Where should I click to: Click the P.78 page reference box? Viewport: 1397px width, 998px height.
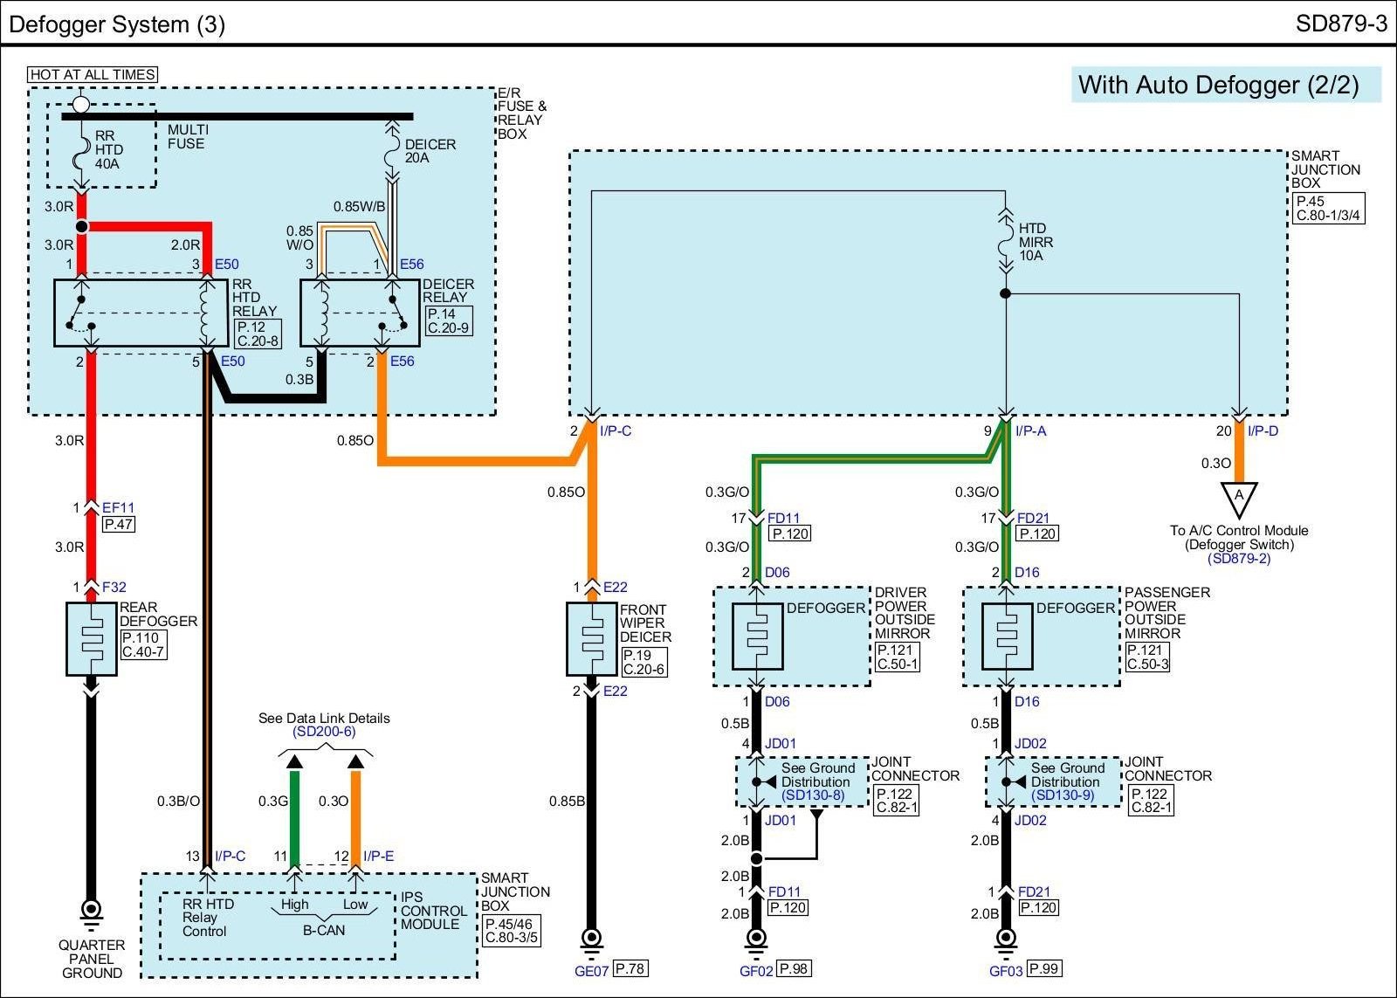pos(630,968)
